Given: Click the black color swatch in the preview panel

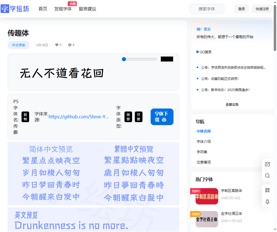Looking at the screenshot, I should [x=167, y=59].
